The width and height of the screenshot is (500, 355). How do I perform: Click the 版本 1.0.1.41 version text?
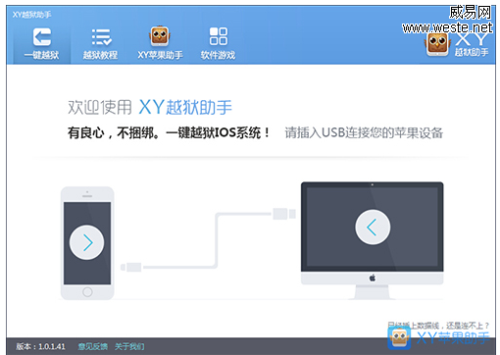pos(40,346)
